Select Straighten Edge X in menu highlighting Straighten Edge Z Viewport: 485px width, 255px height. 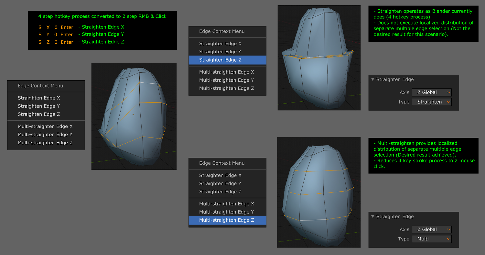[227, 43]
